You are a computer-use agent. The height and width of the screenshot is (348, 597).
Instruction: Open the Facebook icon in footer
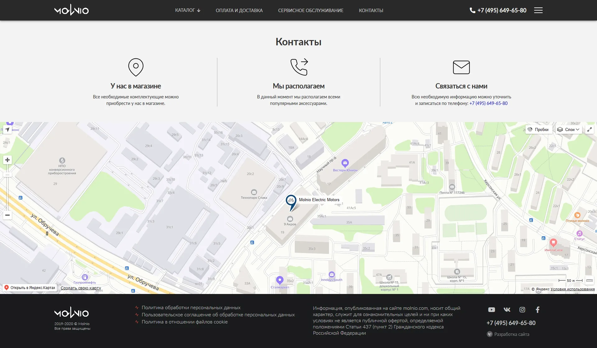click(x=538, y=310)
